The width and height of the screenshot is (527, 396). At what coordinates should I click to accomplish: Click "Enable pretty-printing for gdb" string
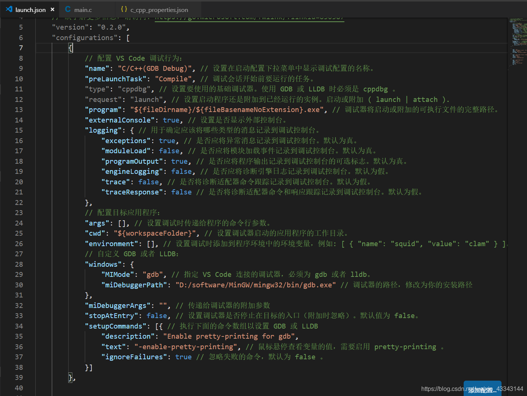pyautogui.click(x=229, y=336)
